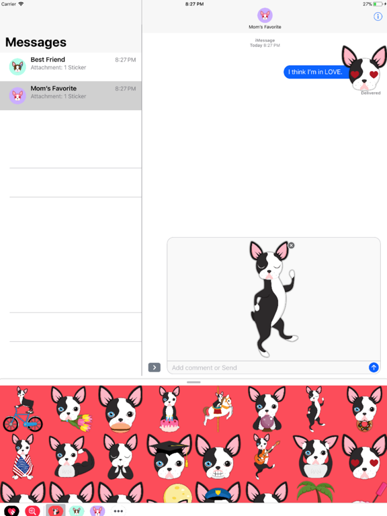Tap the sent heart-eyes dog sticker in chat
The height and width of the screenshot is (516, 387).
[x=364, y=68]
